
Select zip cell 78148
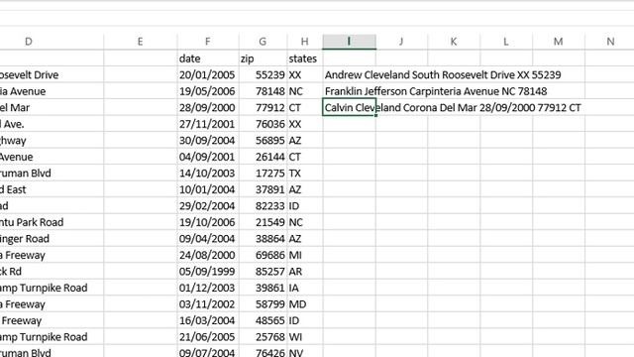(263, 91)
